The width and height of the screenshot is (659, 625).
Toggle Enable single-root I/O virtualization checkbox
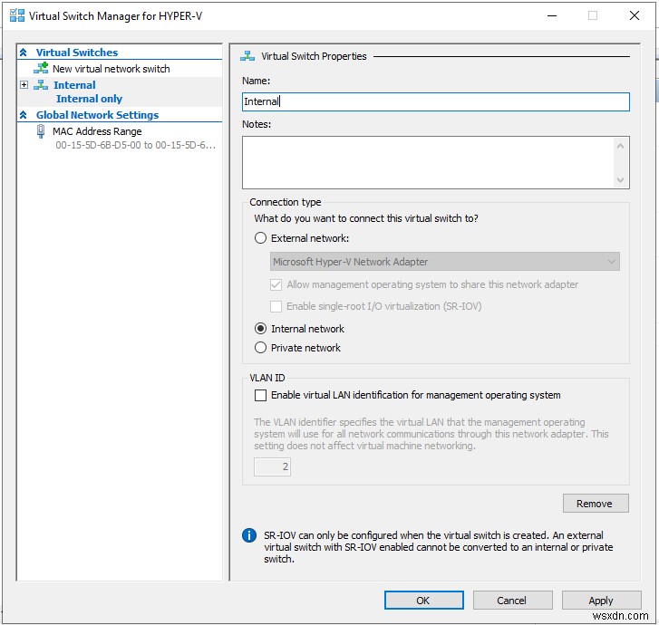coord(276,306)
